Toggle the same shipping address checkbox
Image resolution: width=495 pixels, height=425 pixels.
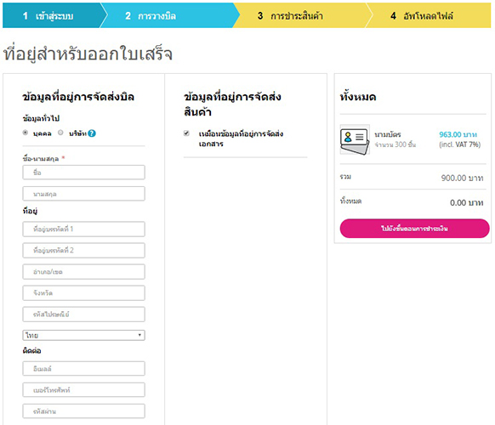(x=186, y=133)
